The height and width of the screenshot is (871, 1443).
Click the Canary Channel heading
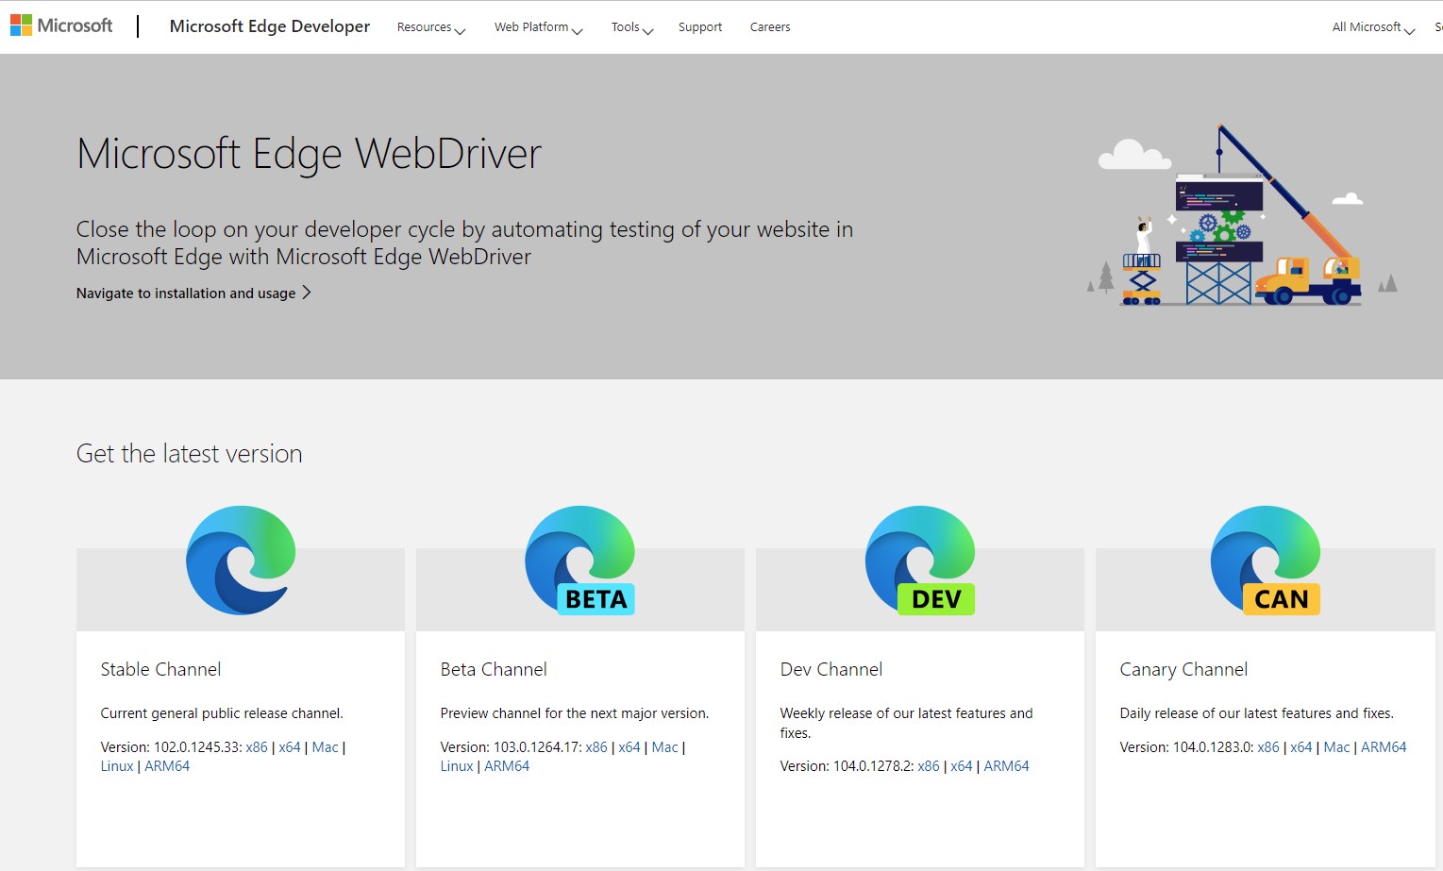tap(1183, 669)
